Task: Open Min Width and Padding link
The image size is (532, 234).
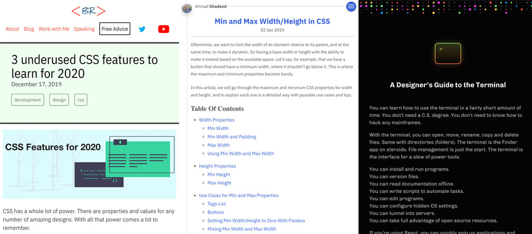Action: click(232, 137)
